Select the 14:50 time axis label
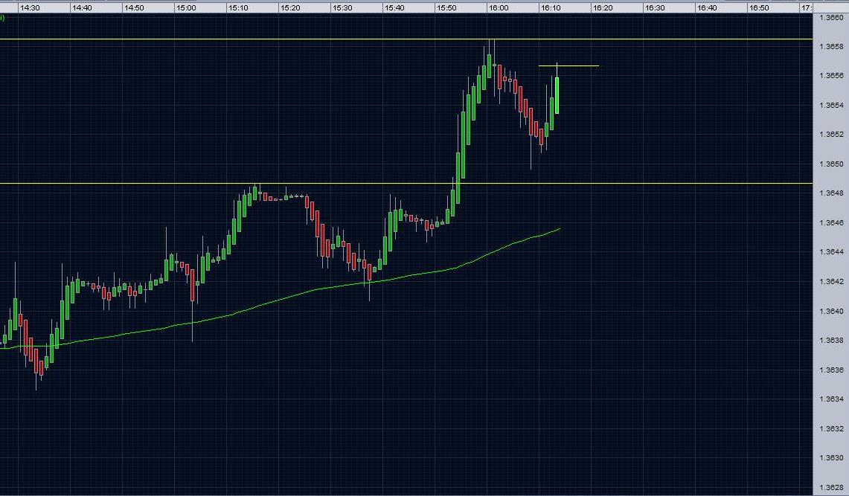The height and width of the screenshot is (496, 849). point(133,8)
